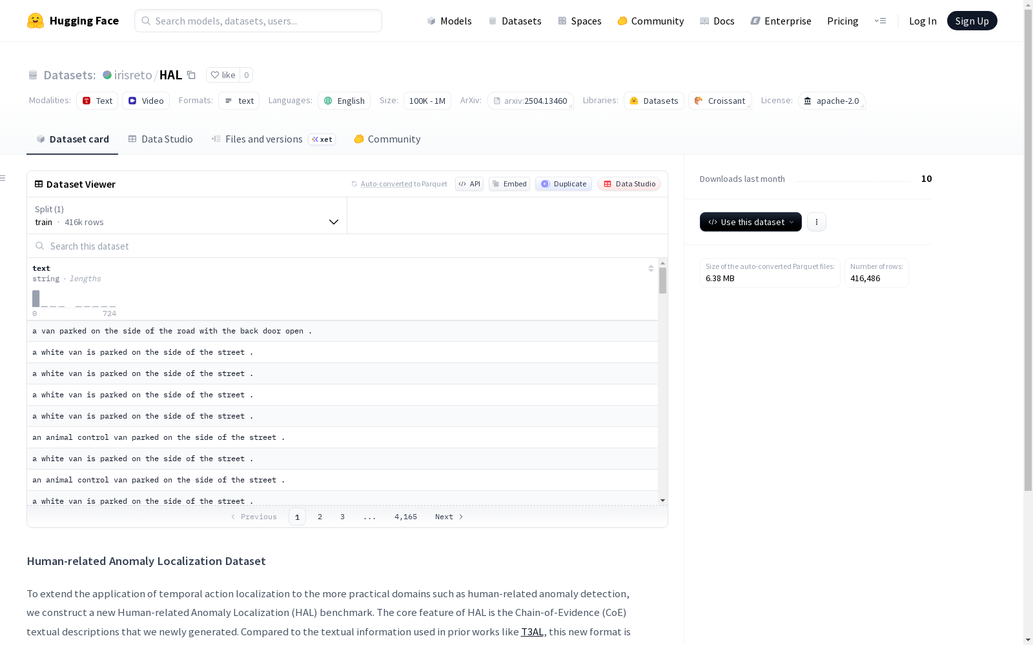Click the apache-2.0 license tag

[x=832, y=101]
